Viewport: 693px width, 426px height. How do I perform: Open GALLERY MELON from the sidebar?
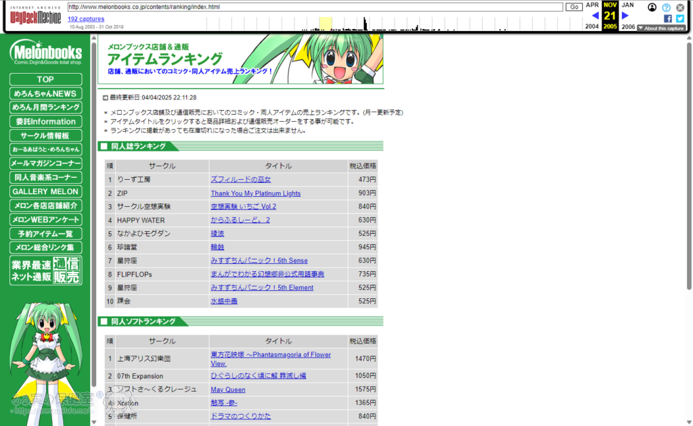45,191
